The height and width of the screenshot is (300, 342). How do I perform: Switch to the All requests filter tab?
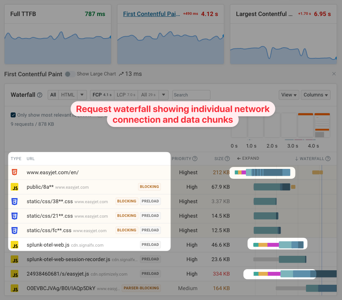click(53, 95)
